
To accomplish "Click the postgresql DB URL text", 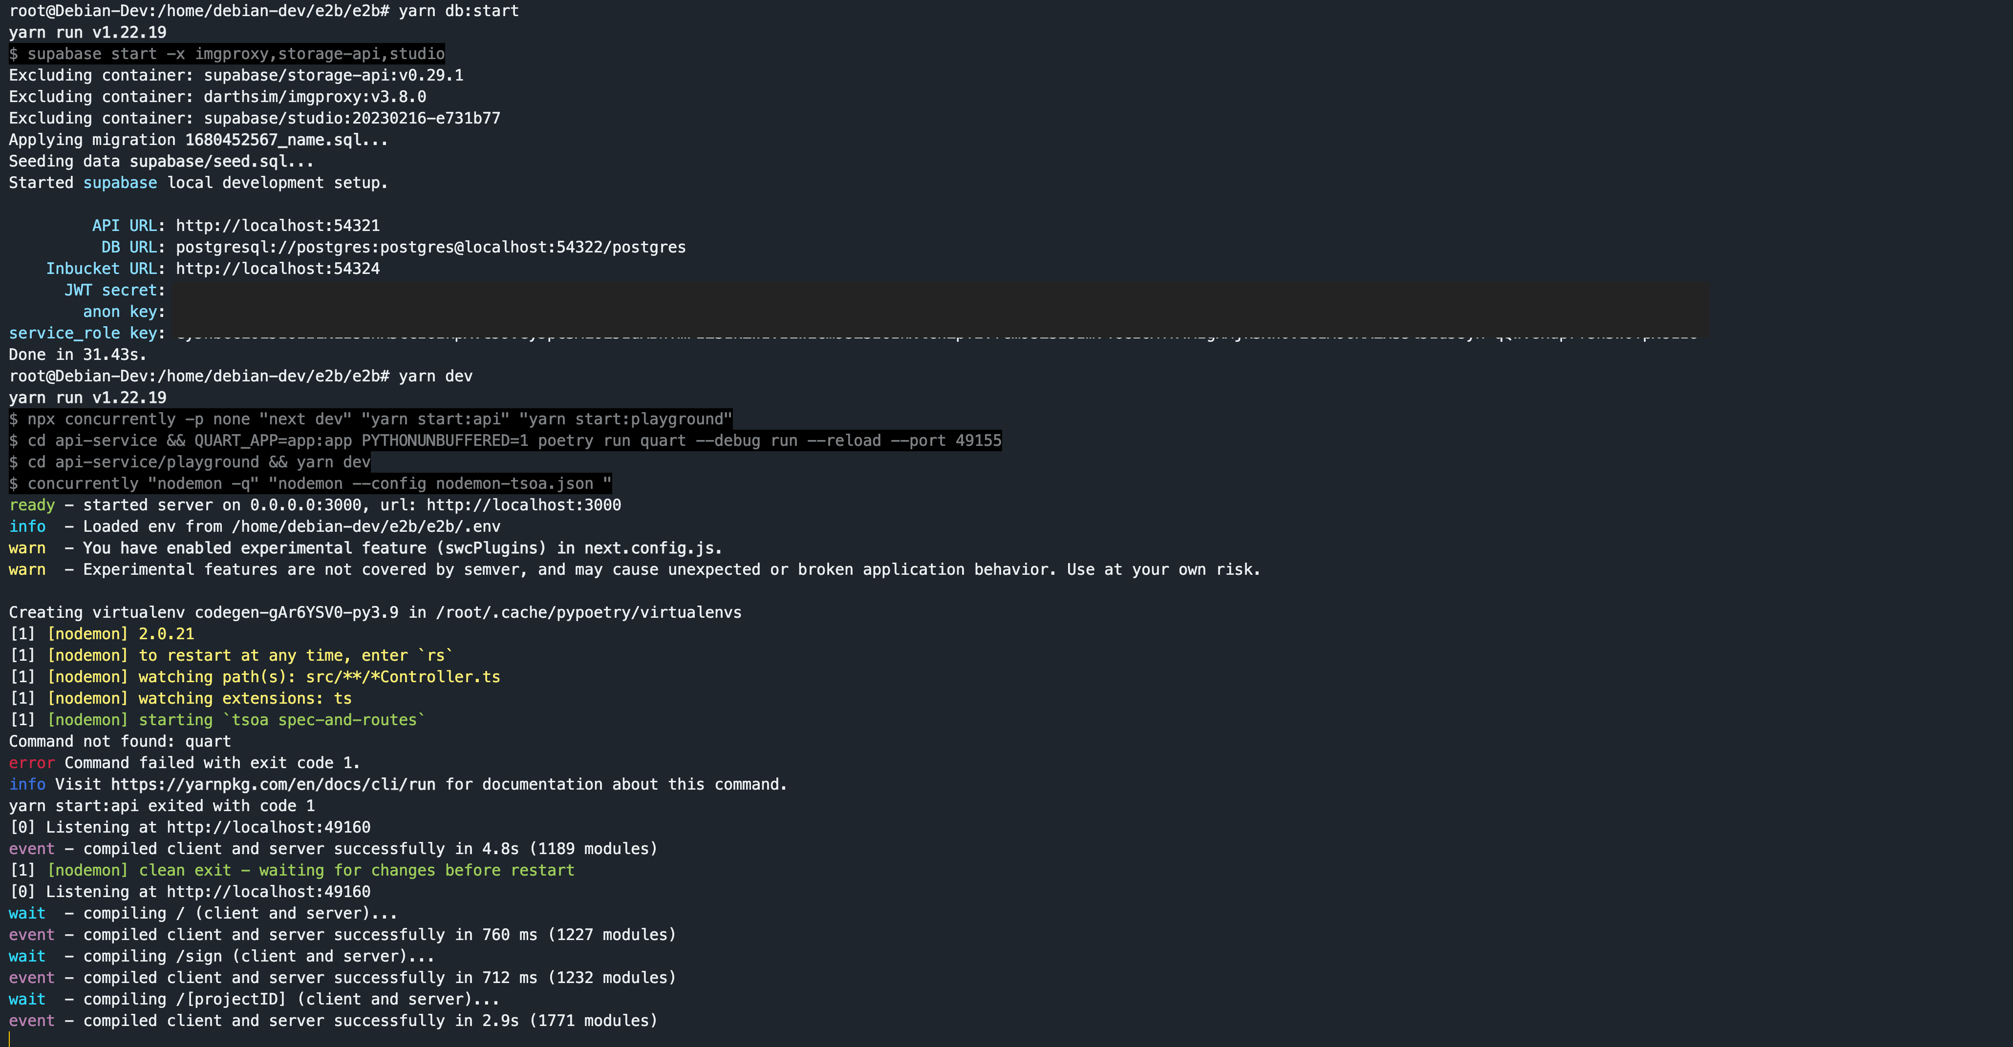I will click(430, 247).
